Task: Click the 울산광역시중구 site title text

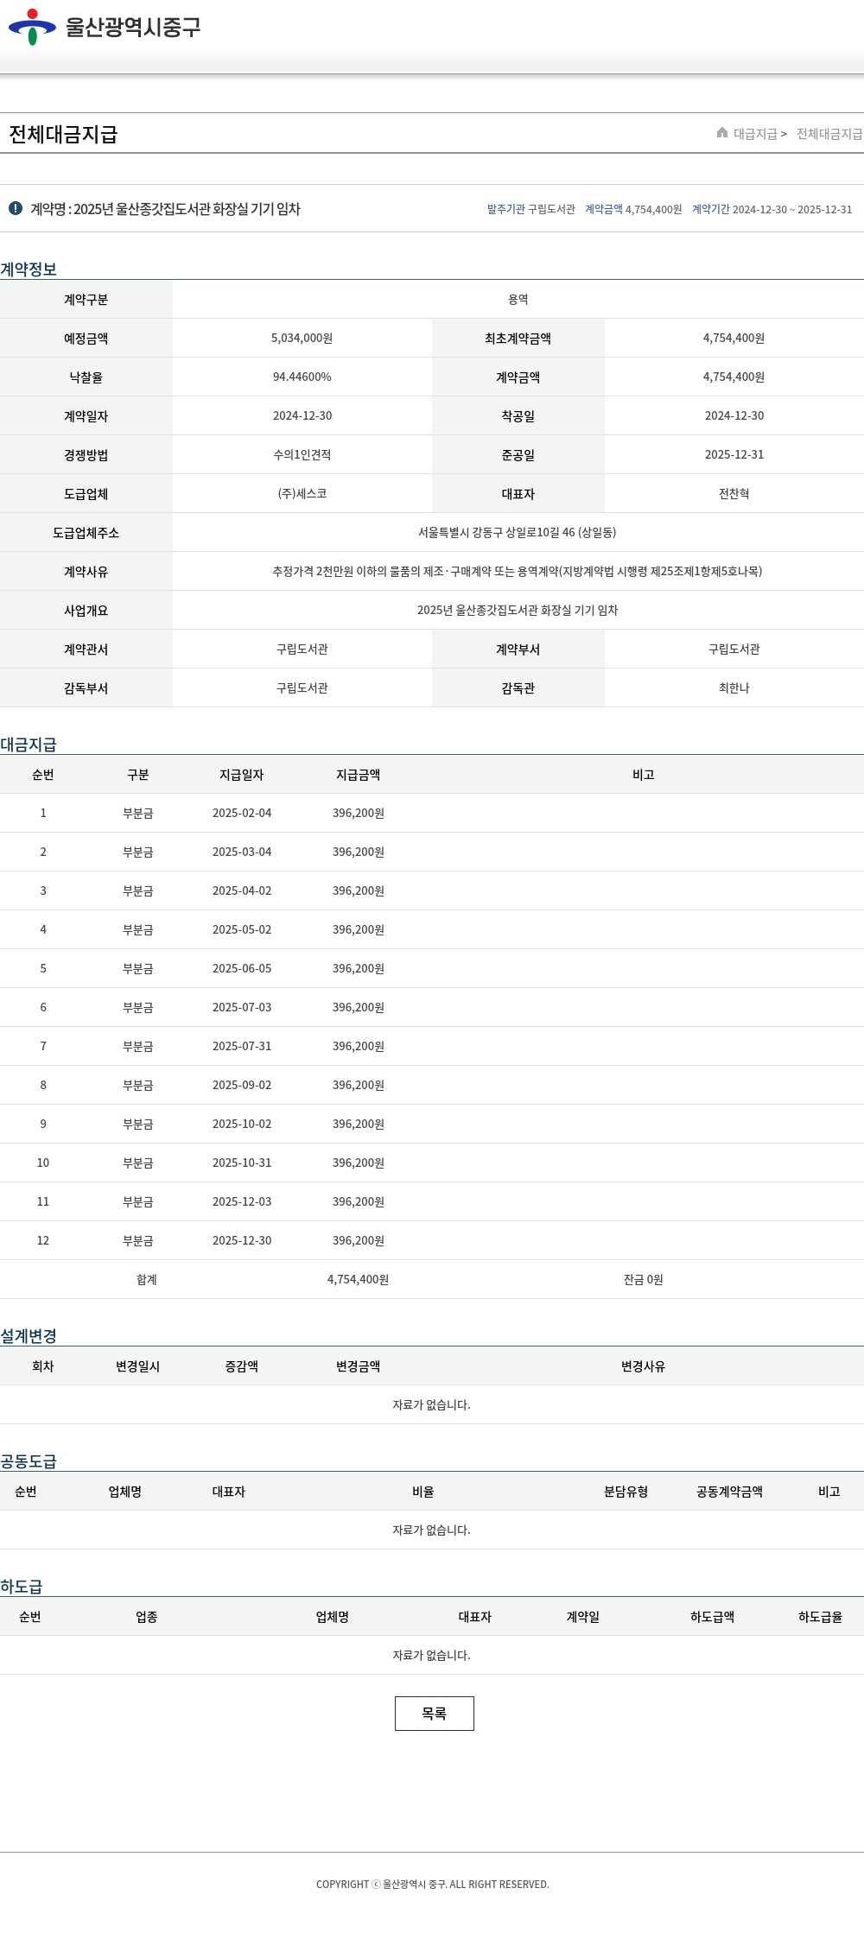Action: pyautogui.click(x=133, y=27)
